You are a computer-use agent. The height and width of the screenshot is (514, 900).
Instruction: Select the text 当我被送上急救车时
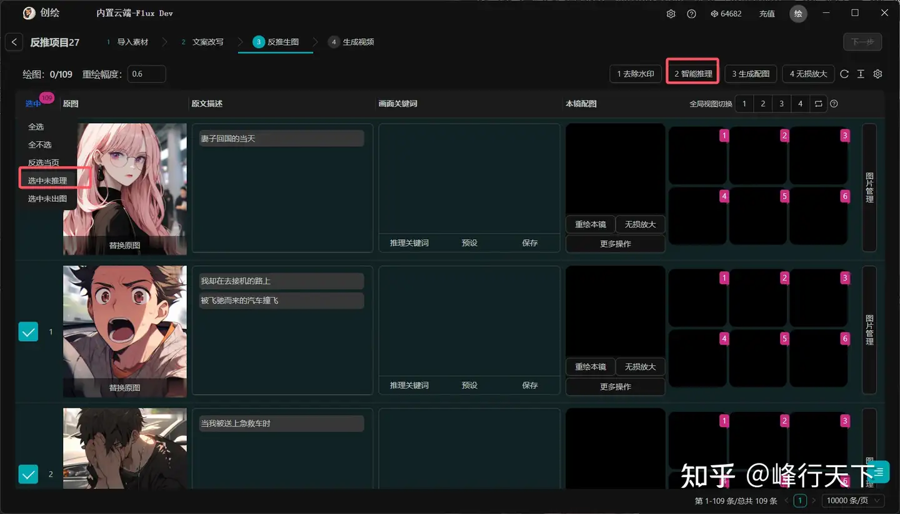[236, 423]
